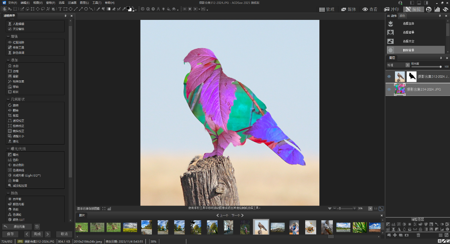Viewport: 450px width, 244px height.
Task: Click the Select Subject AI action icon
Action: tap(391, 24)
